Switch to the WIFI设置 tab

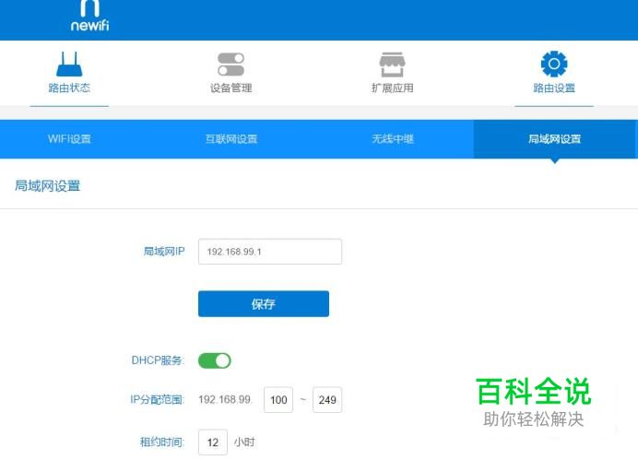69,139
